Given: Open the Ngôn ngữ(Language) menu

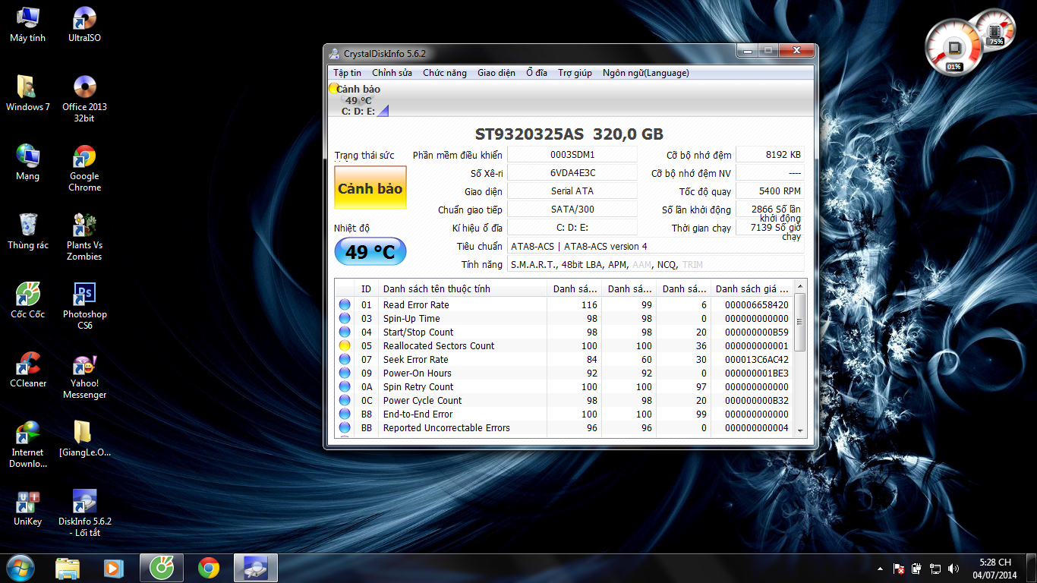Looking at the screenshot, I should [645, 73].
